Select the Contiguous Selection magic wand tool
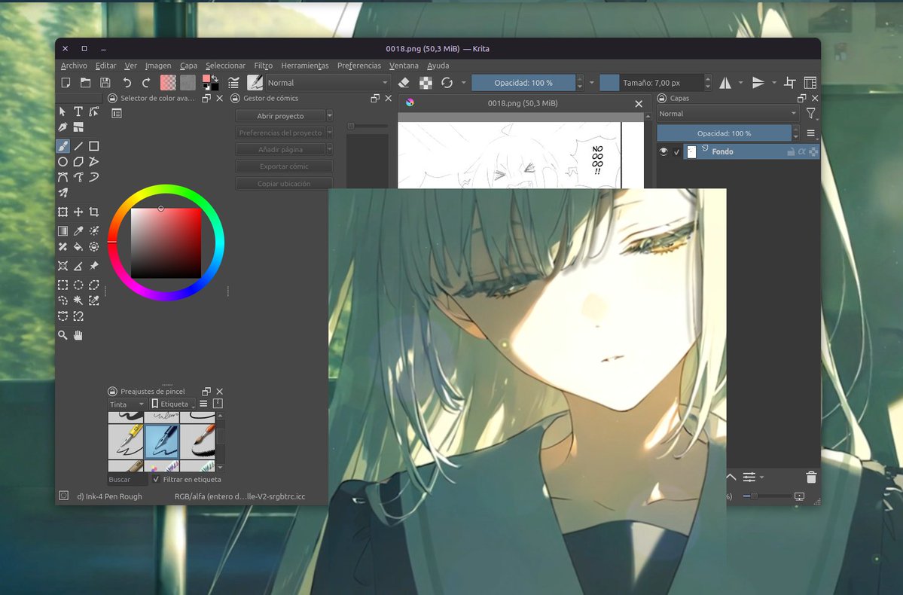 tap(78, 300)
